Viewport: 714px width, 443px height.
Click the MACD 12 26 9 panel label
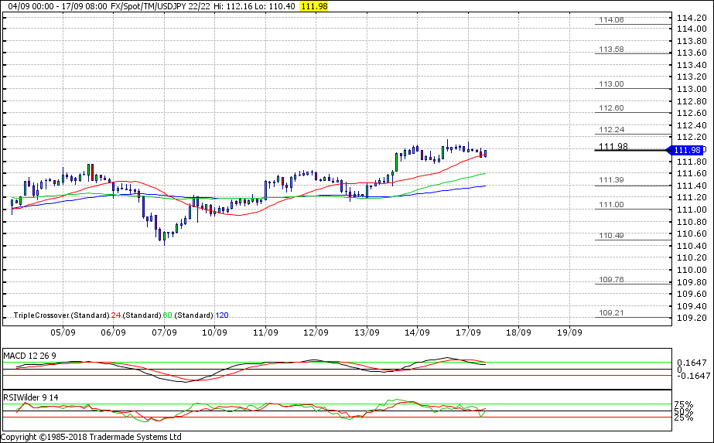[x=30, y=356]
